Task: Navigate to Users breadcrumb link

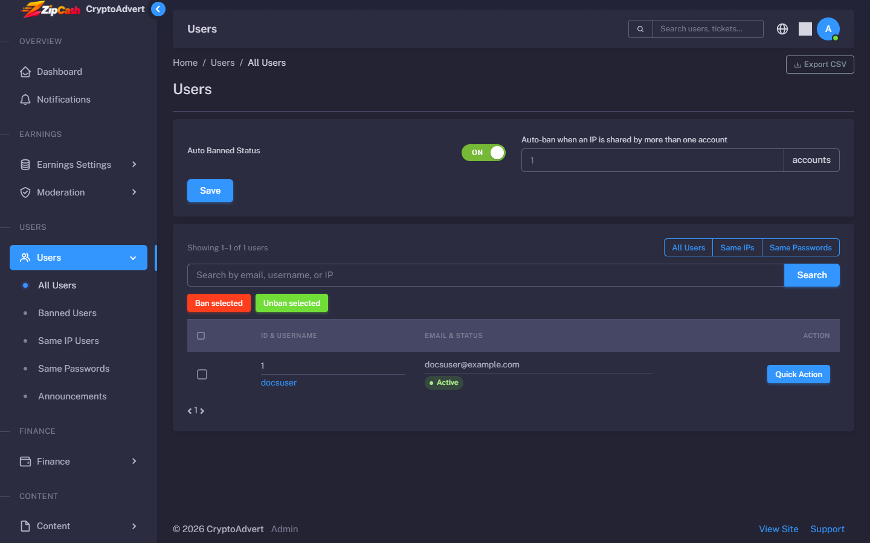Action: point(222,63)
